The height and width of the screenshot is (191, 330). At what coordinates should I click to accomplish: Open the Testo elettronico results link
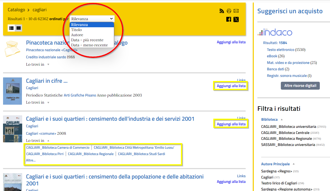pos(280,50)
